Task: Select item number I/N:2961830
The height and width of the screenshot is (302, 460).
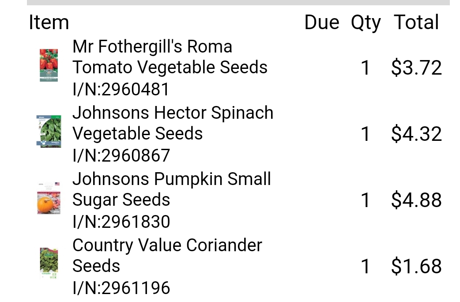Action: point(121,222)
